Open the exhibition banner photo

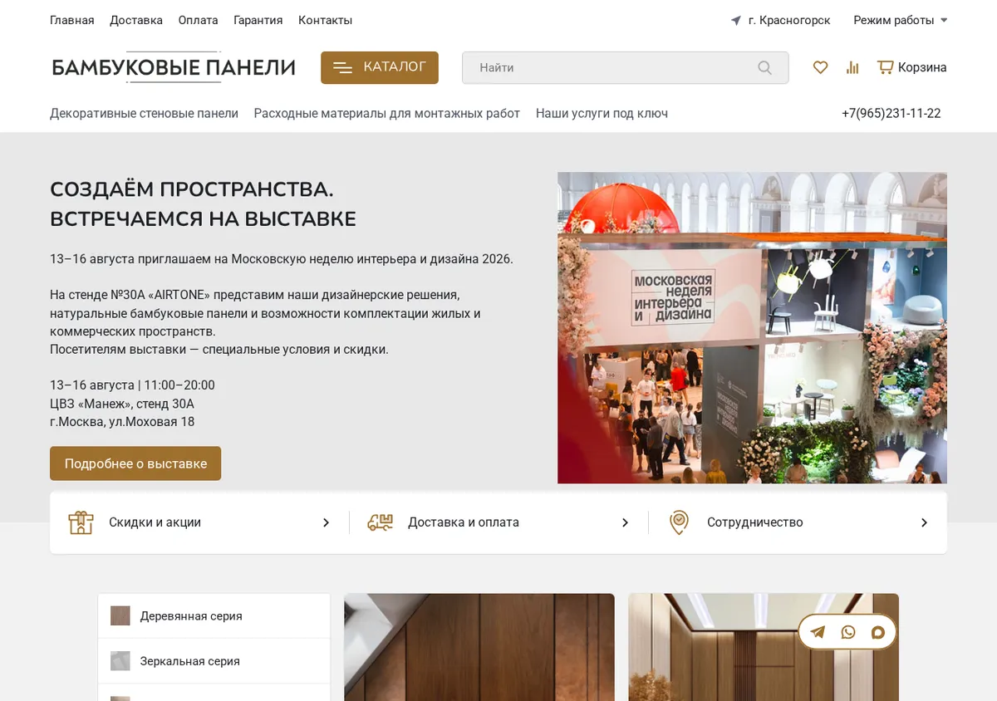click(752, 327)
